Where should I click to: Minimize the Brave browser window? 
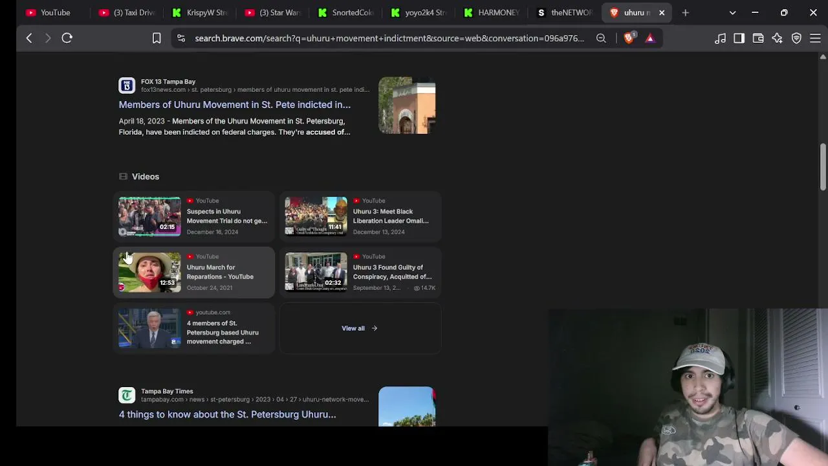(x=755, y=12)
